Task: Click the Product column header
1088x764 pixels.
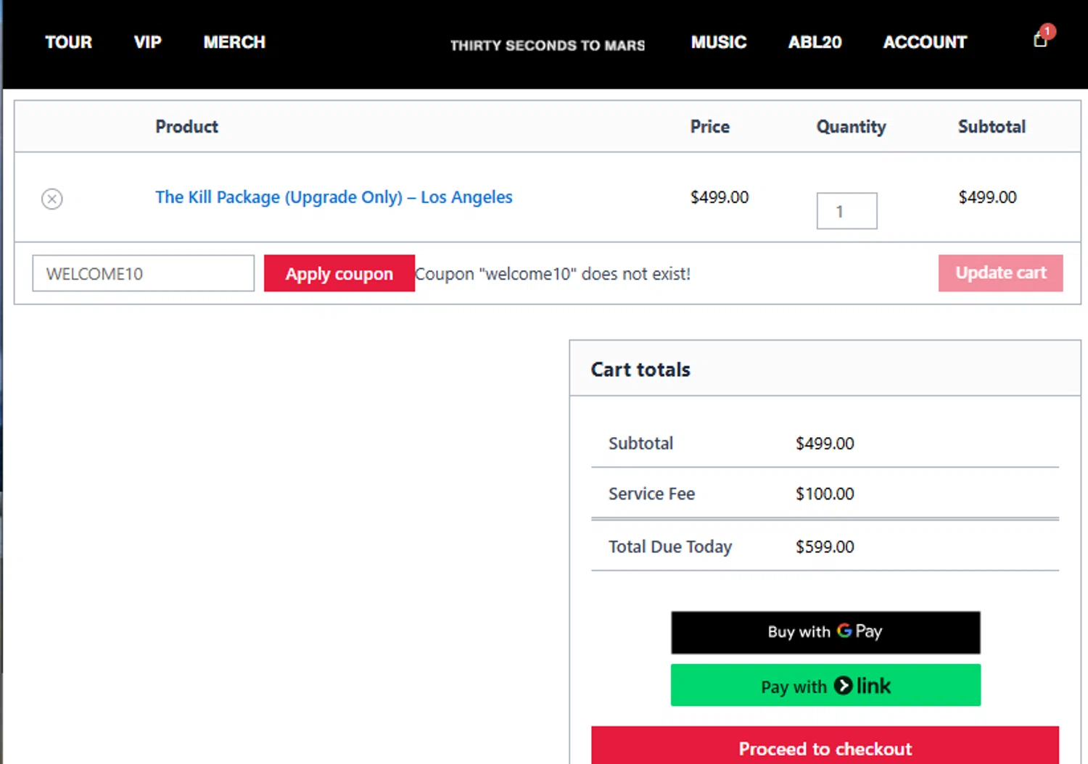Action: (186, 127)
